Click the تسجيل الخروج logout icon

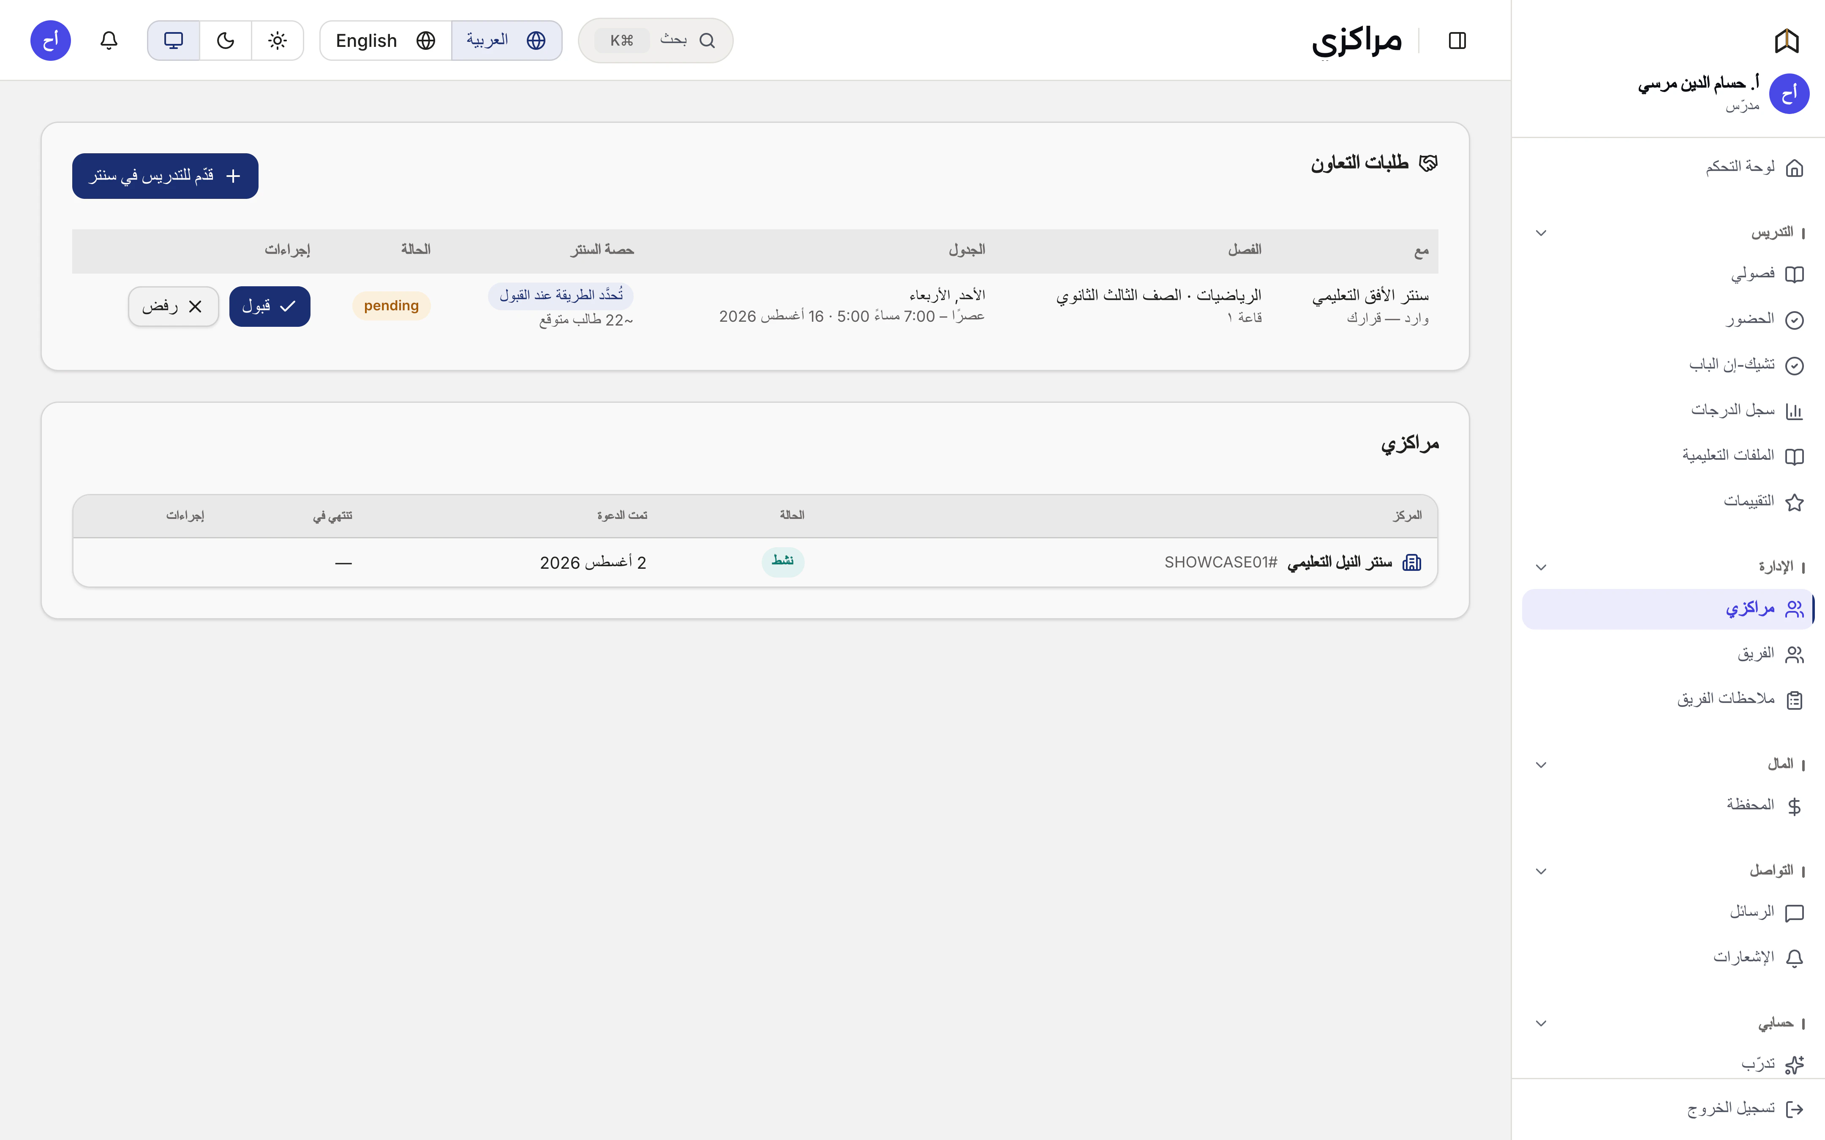1795,1109
